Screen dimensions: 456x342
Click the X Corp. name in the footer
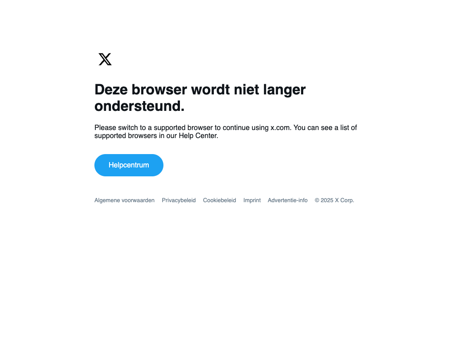[345, 200]
